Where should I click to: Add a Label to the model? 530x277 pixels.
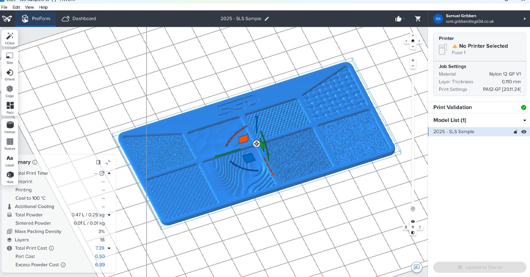10,160
